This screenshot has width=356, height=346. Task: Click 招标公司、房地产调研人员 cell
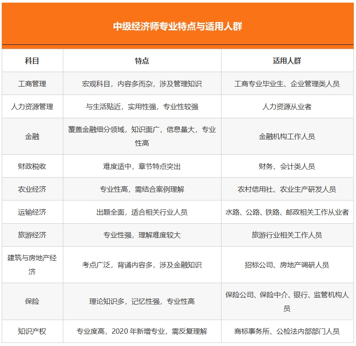pyautogui.click(x=287, y=265)
